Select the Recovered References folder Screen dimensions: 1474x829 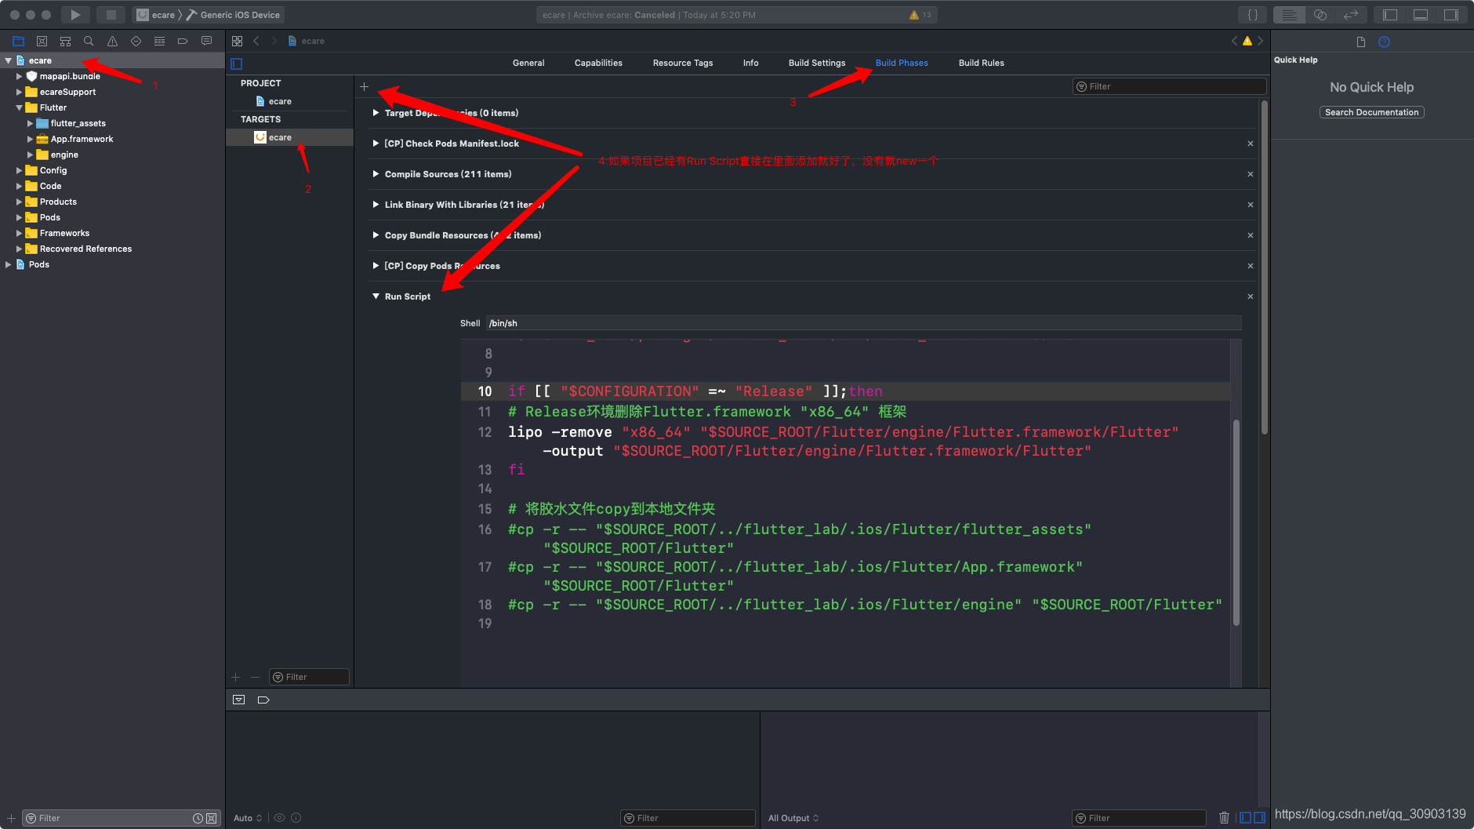pos(85,249)
